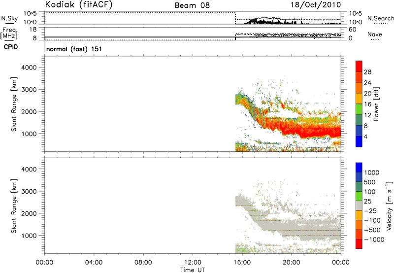Click the 28 dB tick on power colorbar
The image size is (394, 273).
click(367, 72)
